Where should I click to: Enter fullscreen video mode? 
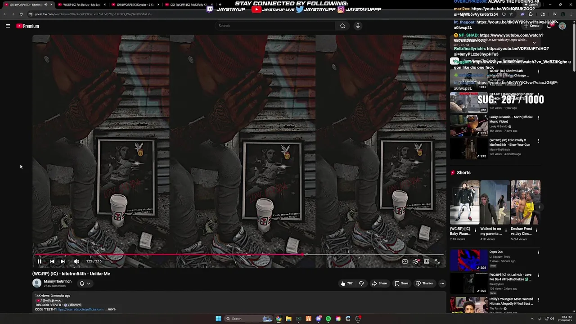(437, 261)
